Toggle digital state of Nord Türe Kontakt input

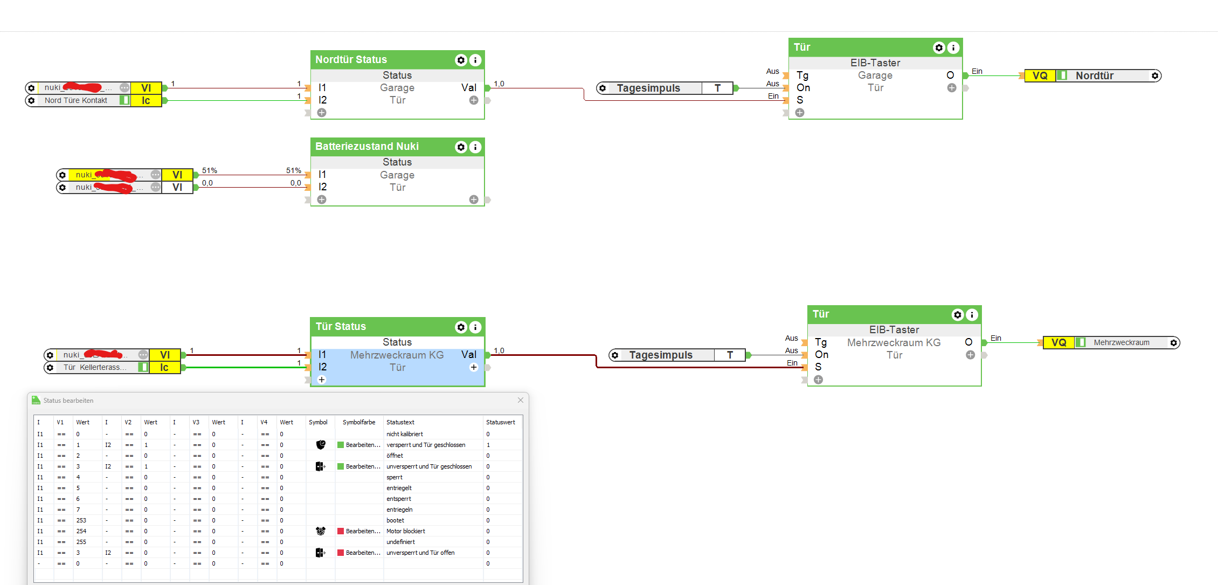[124, 100]
